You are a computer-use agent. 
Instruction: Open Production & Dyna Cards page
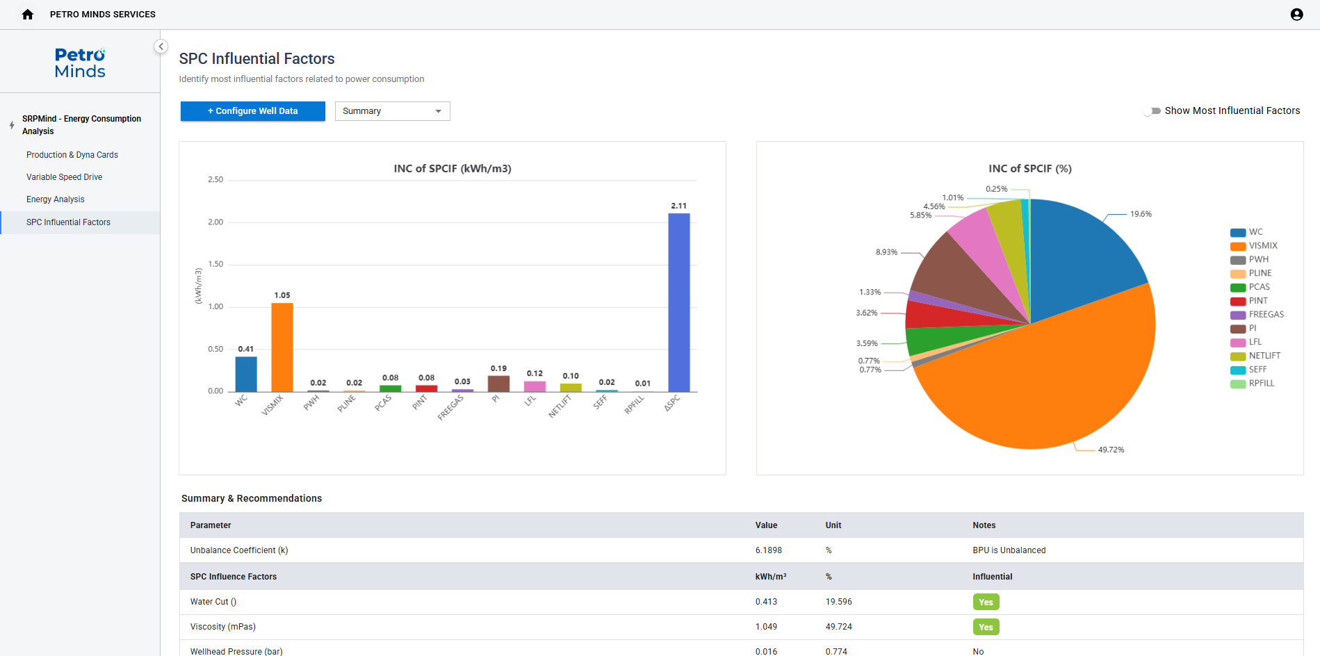[x=72, y=155]
